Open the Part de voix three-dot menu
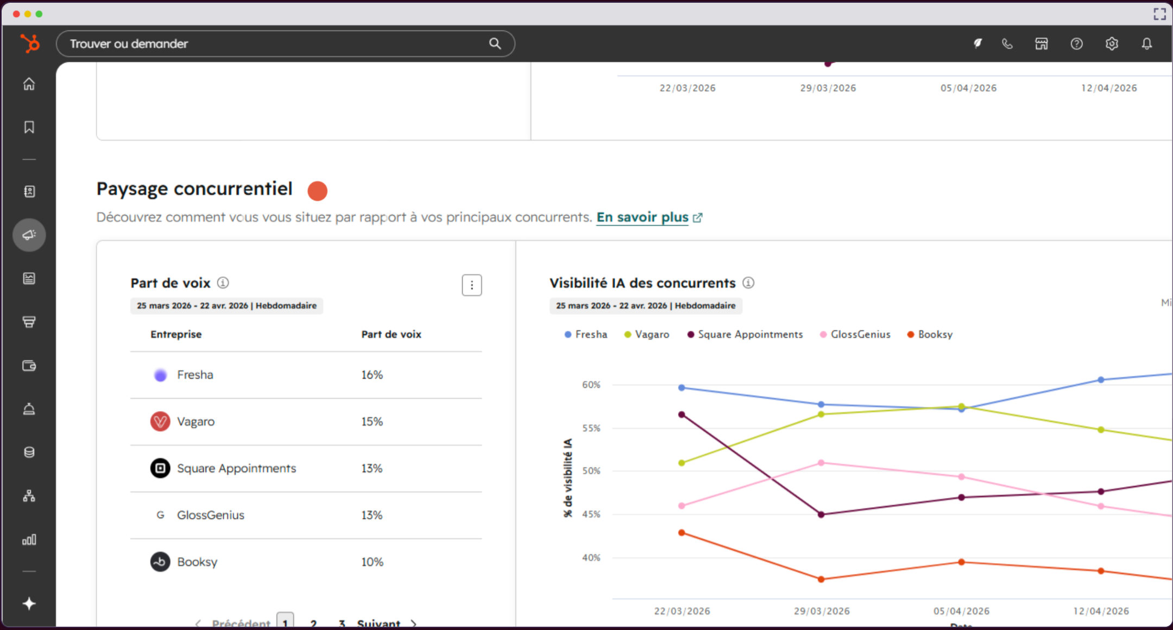Image resolution: width=1173 pixels, height=630 pixels. point(472,285)
